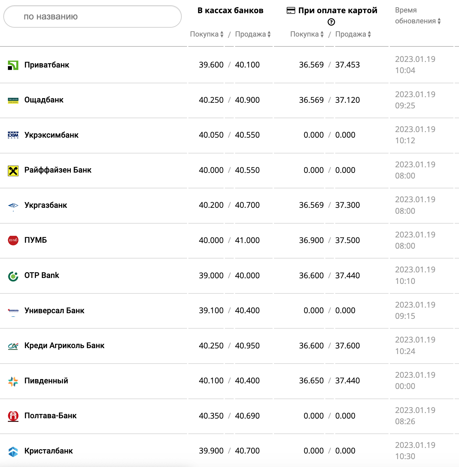Sort by card payment Покупка rate
This screenshot has width=459, height=467.
(307, 34)
